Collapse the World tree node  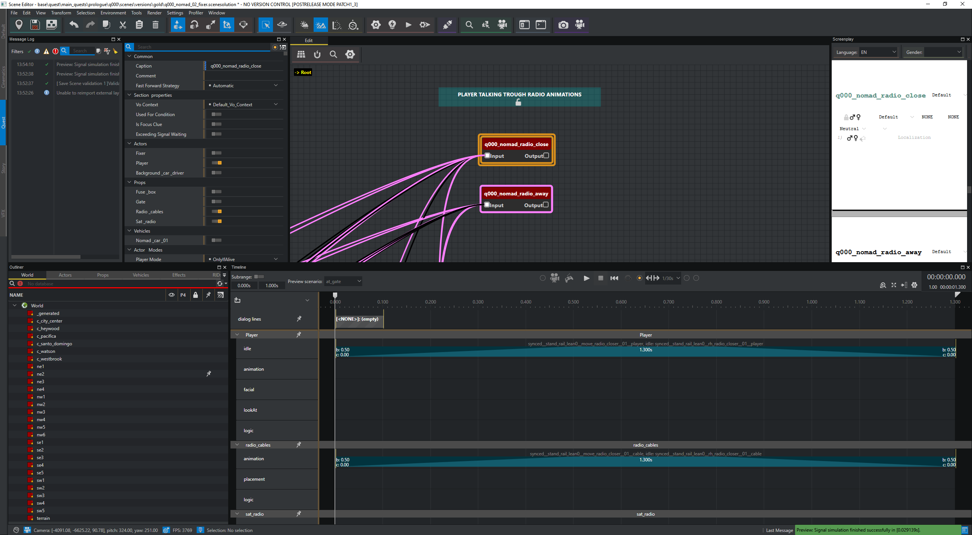click(15, 305)
